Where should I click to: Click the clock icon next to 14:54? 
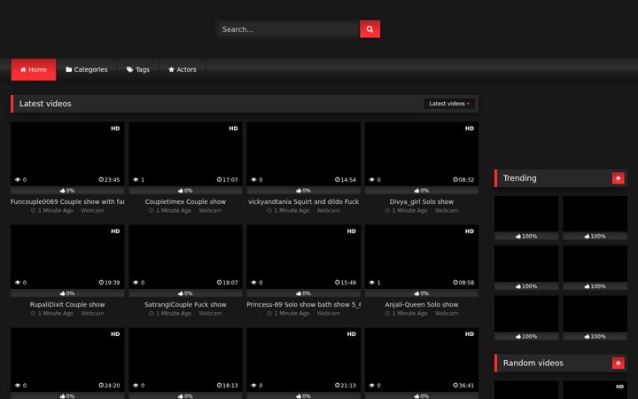click(337, 179)
